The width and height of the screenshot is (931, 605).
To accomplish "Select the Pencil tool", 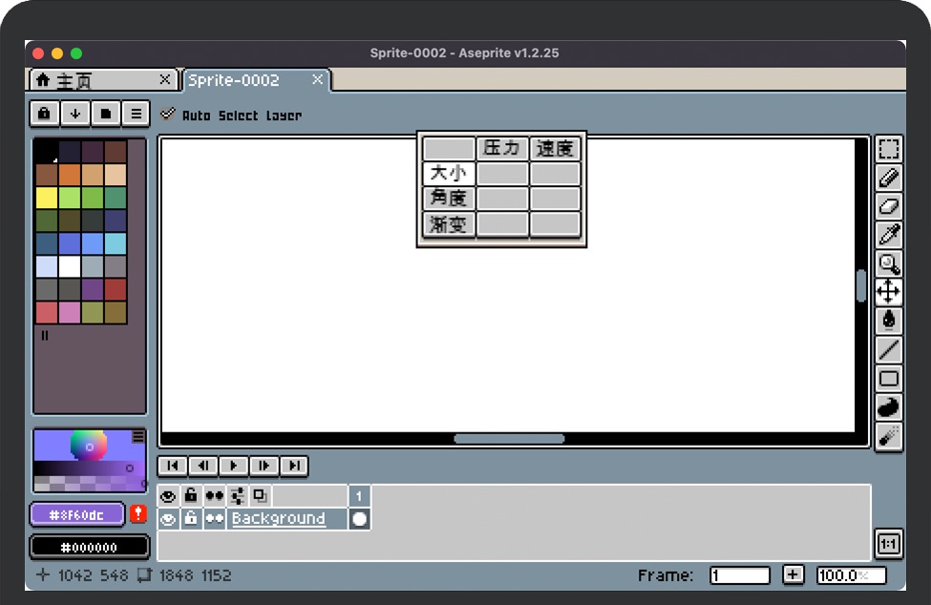I will coord(888,177).
